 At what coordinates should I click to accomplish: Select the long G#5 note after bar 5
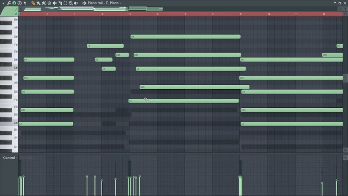pyautogui.click(x=195, y=87)
